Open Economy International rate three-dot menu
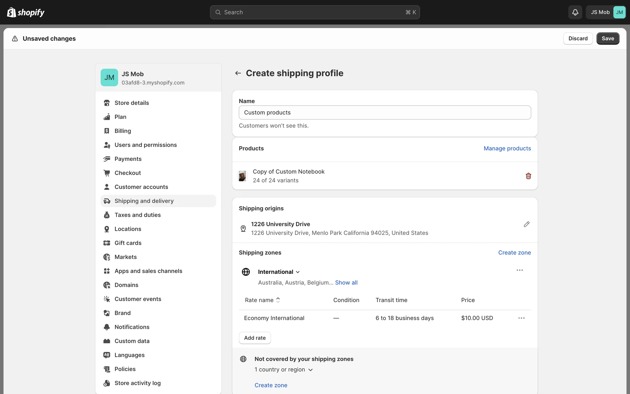 (521, 318)
